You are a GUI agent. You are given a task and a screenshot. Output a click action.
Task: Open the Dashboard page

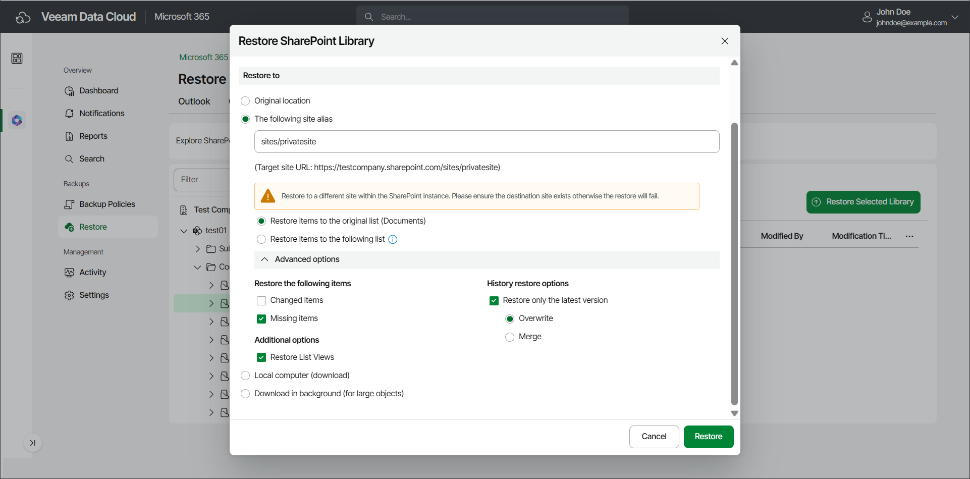click(99, 91)
